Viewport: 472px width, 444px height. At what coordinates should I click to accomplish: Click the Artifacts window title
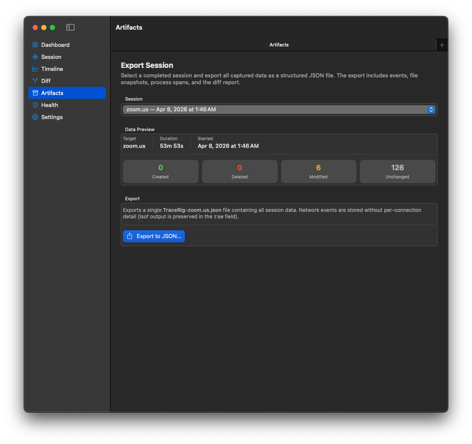tap(129, 27)
